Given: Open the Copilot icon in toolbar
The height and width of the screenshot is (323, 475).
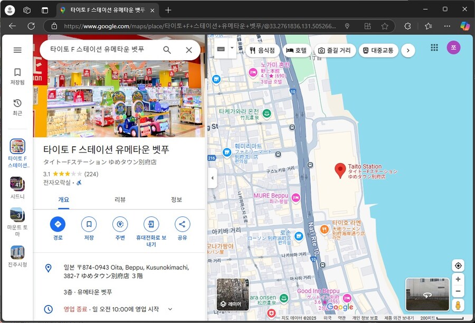Looking at the screenshot, I should point(465,26).
